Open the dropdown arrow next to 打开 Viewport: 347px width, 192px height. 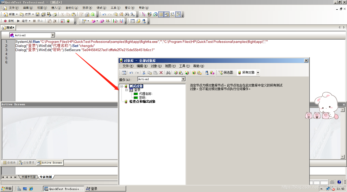tap(33, 14)
